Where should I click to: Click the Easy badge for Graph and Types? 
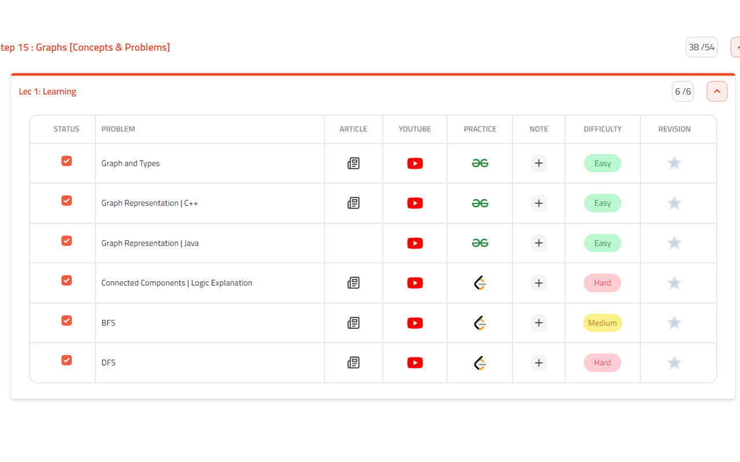point(602,163)
